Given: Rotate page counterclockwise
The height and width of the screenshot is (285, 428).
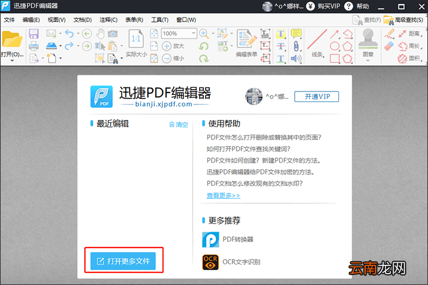Looking at the screenshot, I should pos(204,46).
